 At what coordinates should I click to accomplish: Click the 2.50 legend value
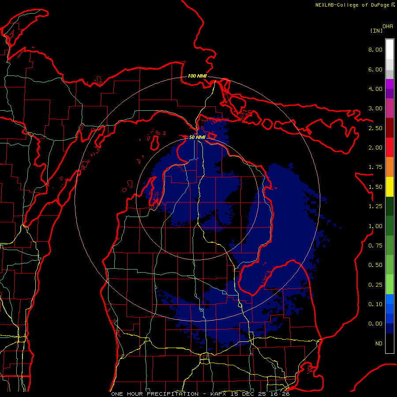coord(375,128)
